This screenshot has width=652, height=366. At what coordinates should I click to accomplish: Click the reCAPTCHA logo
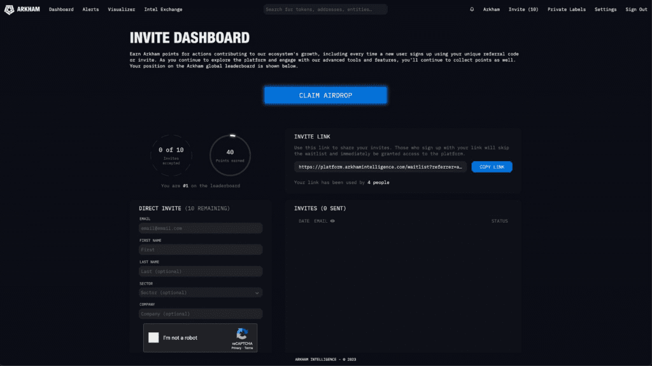coord(243,334)
